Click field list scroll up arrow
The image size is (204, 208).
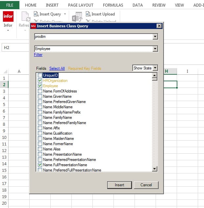(155, 75)
